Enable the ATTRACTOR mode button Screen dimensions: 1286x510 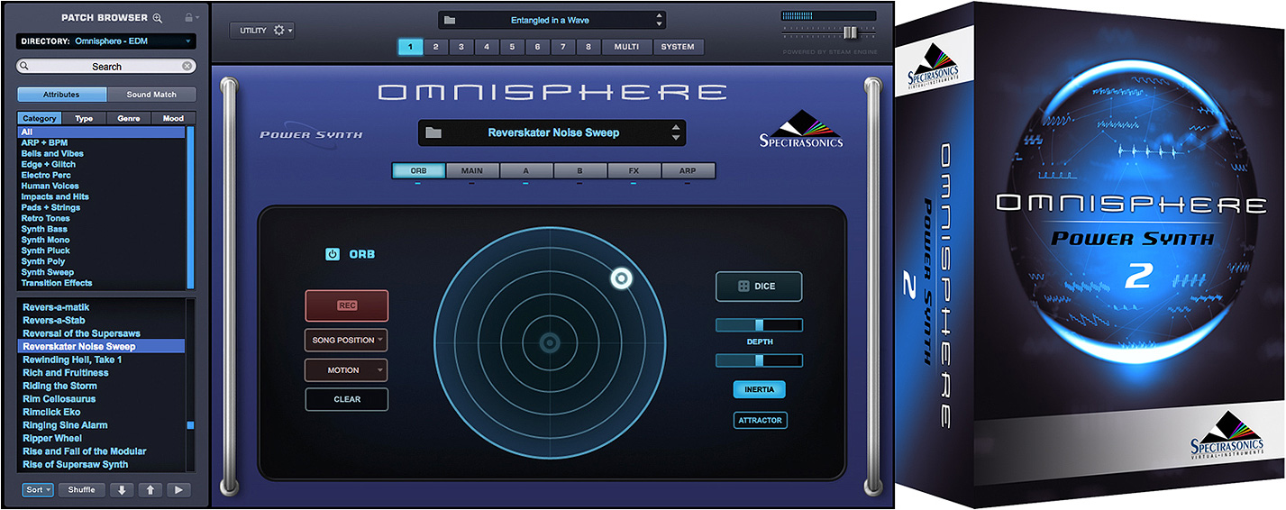760,420
